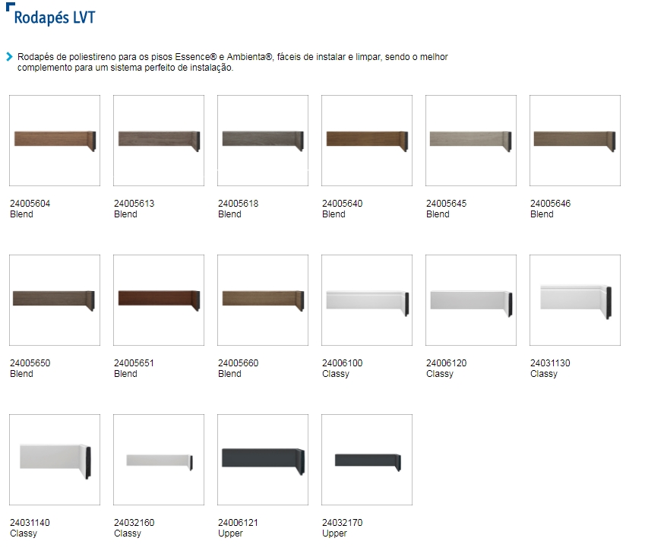Image resolution: width=645 pixels, height=554 pixels.
Task: Click the product code 24005646
Action: [550, 204]
